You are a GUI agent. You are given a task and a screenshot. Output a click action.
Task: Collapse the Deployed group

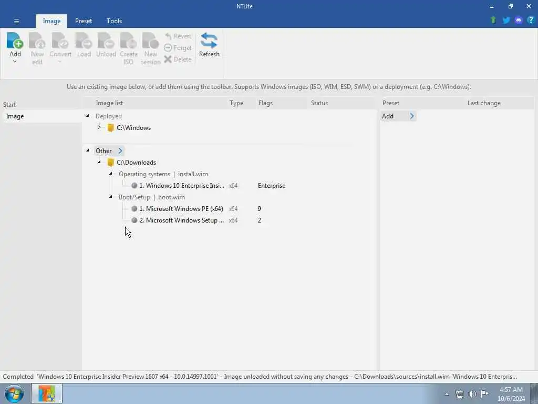coord(88,116)
